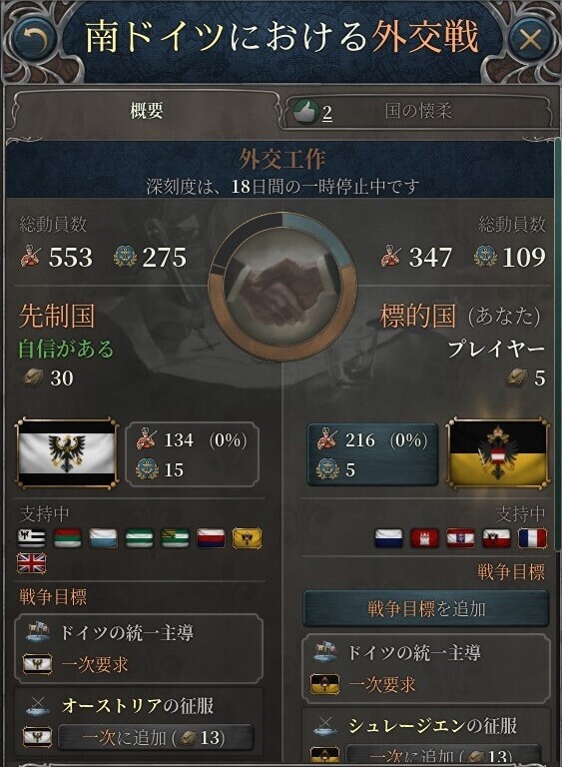This screenshot has width=562, height=767.
Task: Select the initiator's ドイツの統一主導 war goal
Action: 139,648
